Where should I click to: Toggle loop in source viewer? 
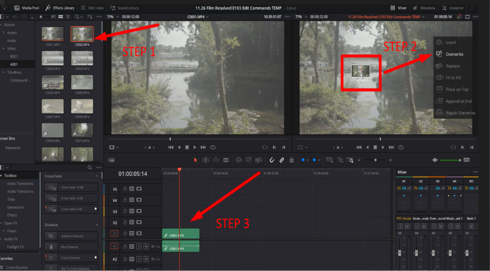tap(213, 147)
